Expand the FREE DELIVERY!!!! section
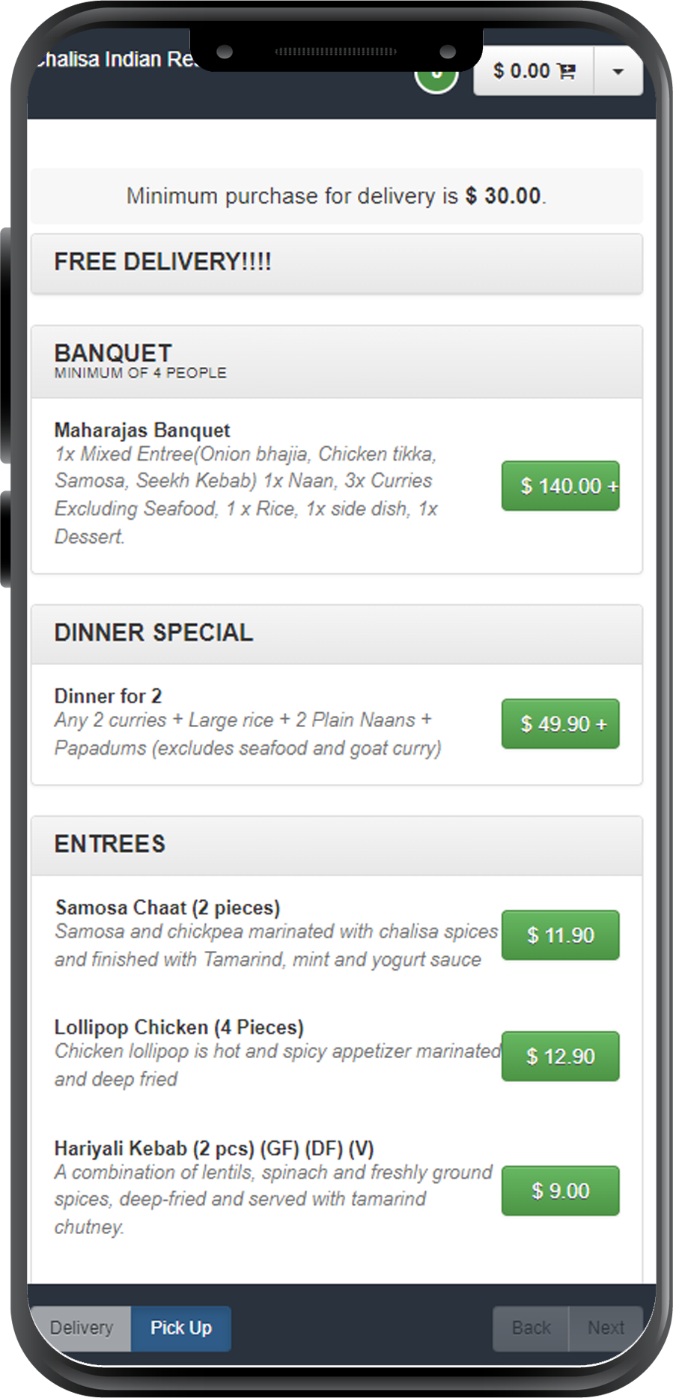The image size is (673, 1398). [x=336, y=263]
